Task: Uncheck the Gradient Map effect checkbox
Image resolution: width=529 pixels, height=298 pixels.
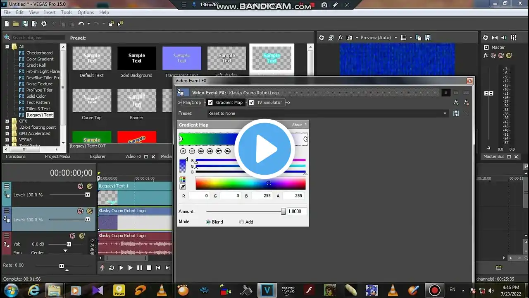Action: (210, 103)
